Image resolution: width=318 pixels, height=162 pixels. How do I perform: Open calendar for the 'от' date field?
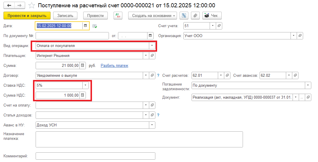[x=150, y=36]
